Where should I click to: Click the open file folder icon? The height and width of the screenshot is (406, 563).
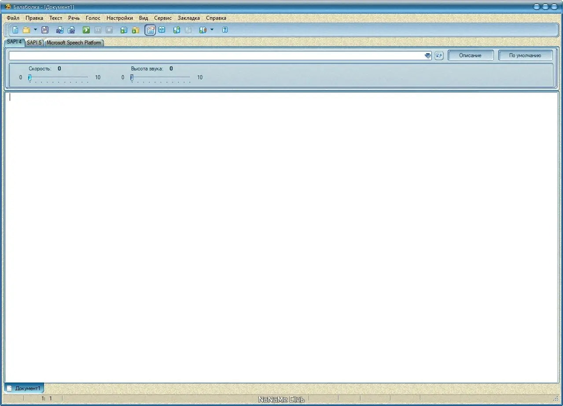pyautogui.click(x=26, y=30)
